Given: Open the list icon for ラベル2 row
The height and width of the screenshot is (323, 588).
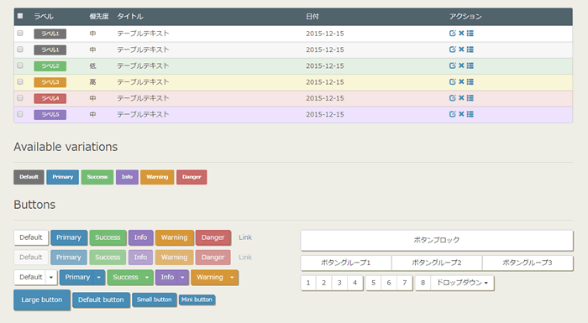Looking at the screenshot, I should click(470, 65).
